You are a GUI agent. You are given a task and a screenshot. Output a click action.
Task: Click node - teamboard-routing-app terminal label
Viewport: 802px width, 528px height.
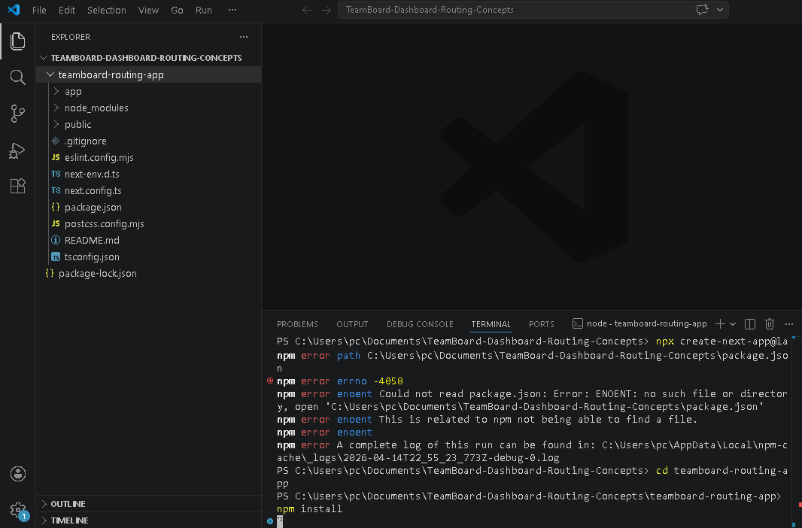click(646, 323)
